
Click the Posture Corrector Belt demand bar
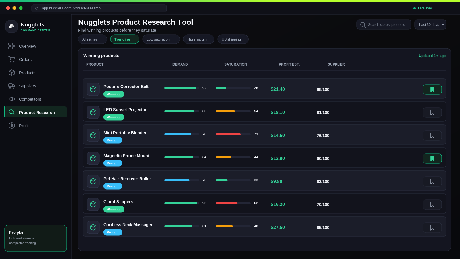pos(182,88)
